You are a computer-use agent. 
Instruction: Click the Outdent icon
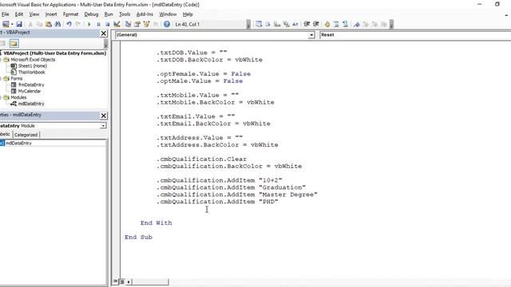click(316, 24)
